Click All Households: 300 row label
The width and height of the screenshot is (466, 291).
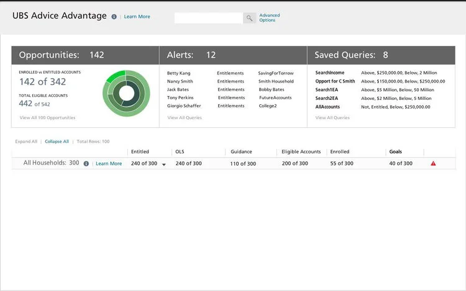pyautogui.click(x=51, y=163)
